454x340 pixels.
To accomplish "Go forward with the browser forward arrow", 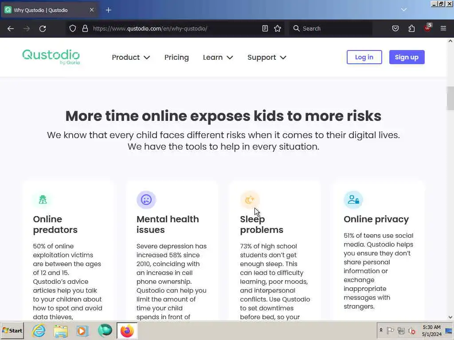I will 27,29.
